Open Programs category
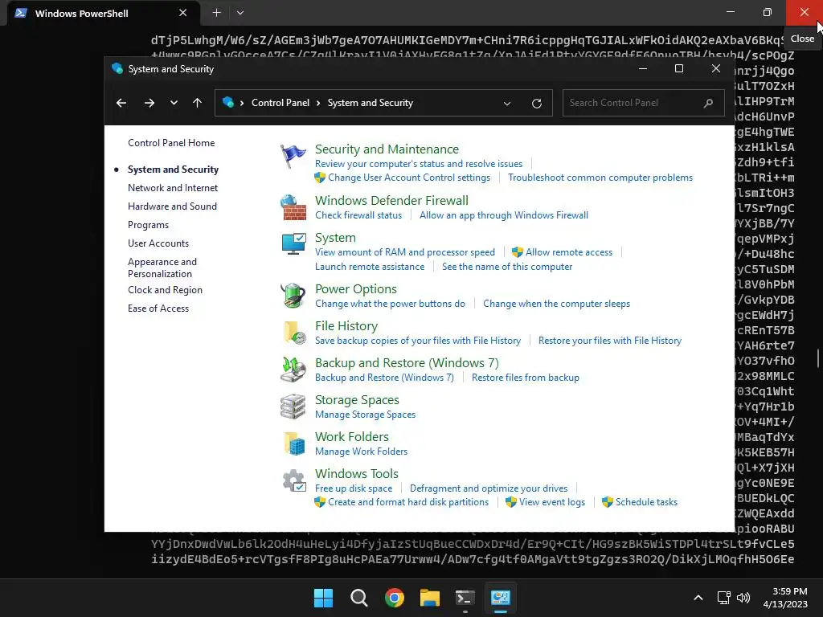The width and height of the screenshot is (823, 617). coord(148,225)
